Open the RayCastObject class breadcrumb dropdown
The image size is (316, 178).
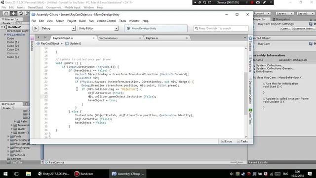click(49, 44)
